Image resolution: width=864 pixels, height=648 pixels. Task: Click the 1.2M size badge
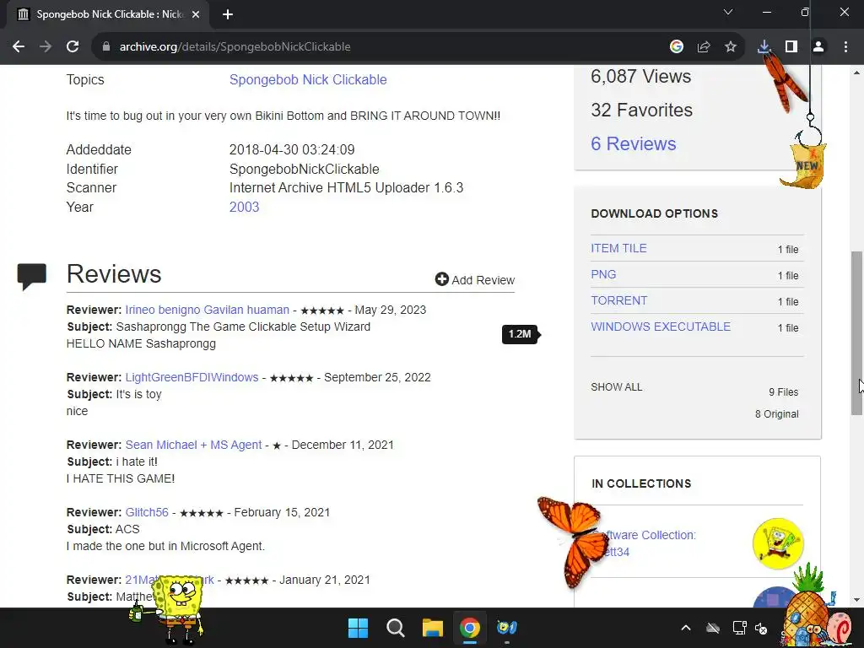pyautogui.click(x=521, y=334)
